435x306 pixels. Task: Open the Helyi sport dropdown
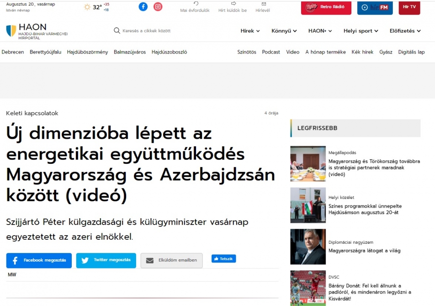point(361,31)
